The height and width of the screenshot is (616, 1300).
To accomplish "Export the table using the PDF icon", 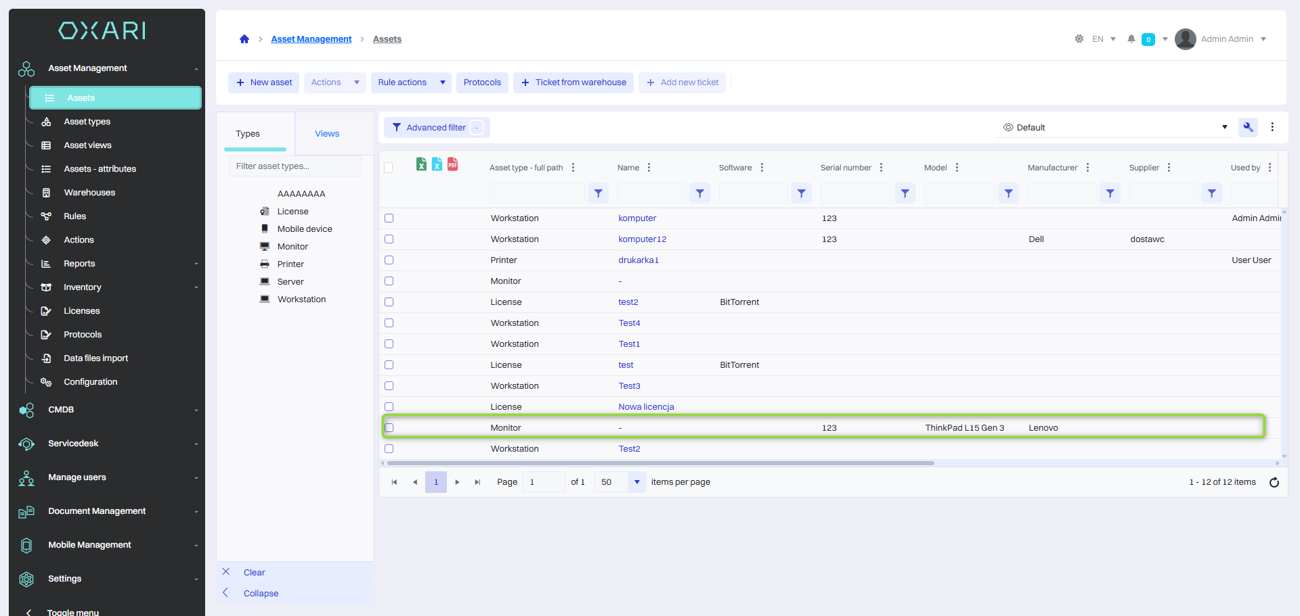I will pos(453,164).
